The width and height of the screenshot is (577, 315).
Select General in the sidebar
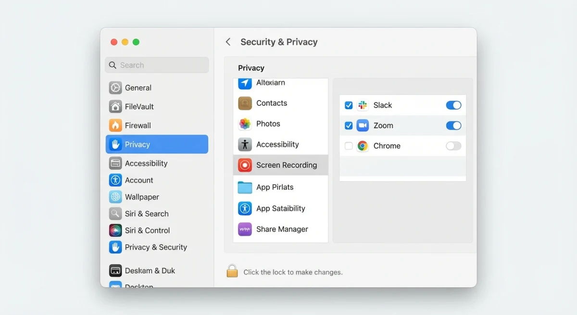click(x=157, y=88)
